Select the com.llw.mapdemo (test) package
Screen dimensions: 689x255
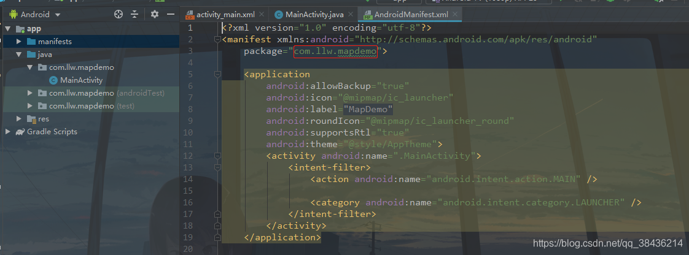tap(81, 106)
